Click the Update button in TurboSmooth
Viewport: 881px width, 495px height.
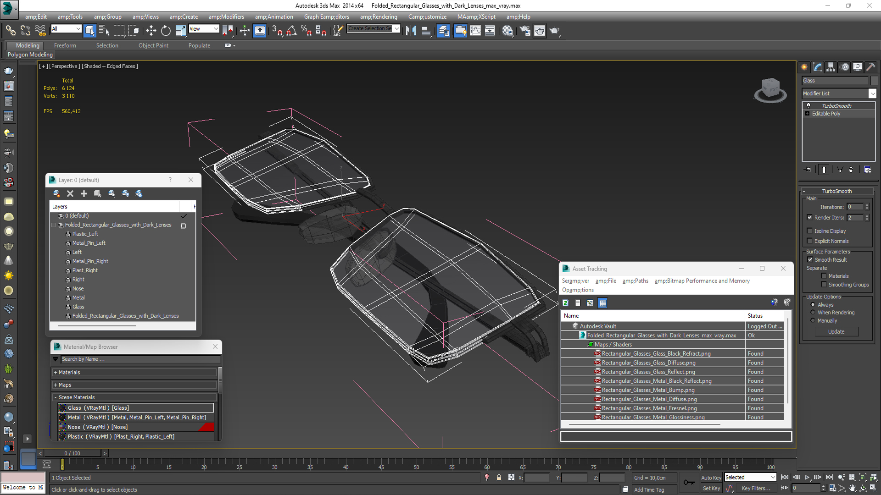[x=836, y=332]
